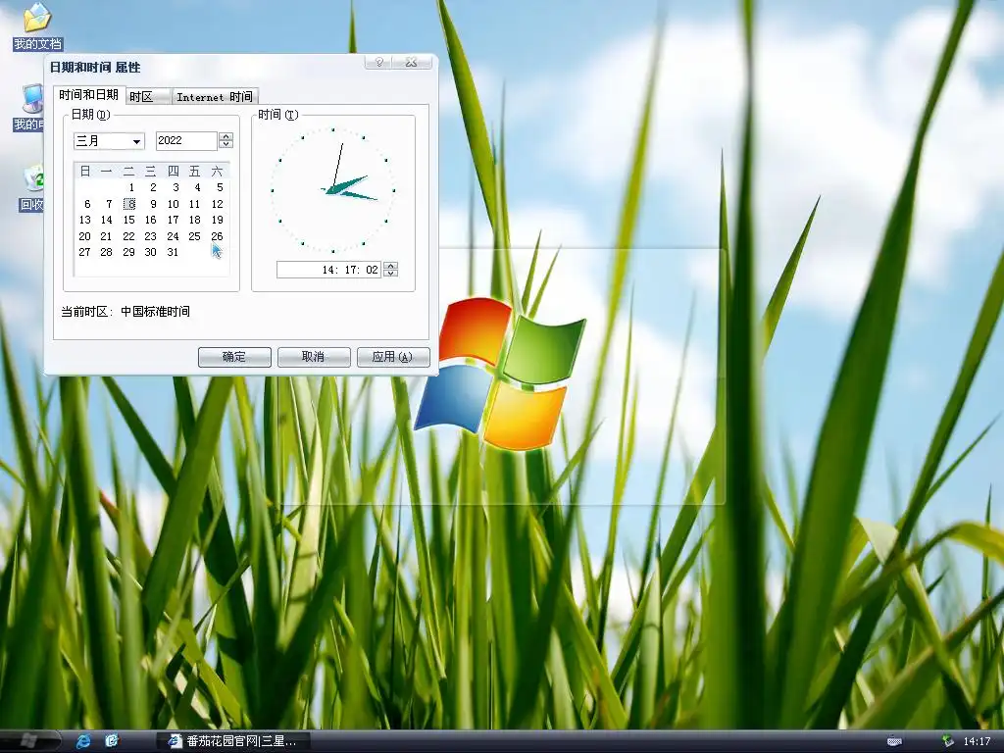Select day 29 in calendar
Screen dimensions: 1004x753
pos(128,252)
